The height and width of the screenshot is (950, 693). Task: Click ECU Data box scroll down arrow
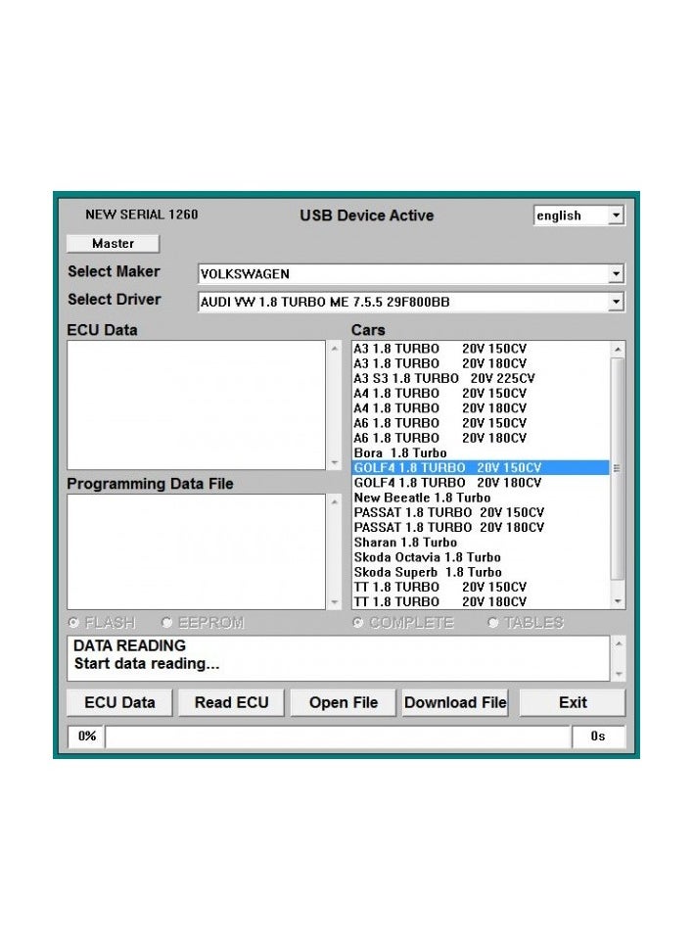[335, 463]
